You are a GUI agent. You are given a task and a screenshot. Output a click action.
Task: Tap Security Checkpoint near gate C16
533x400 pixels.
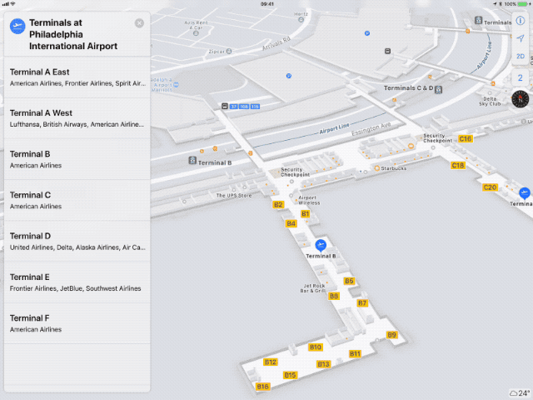pos(437,137)
